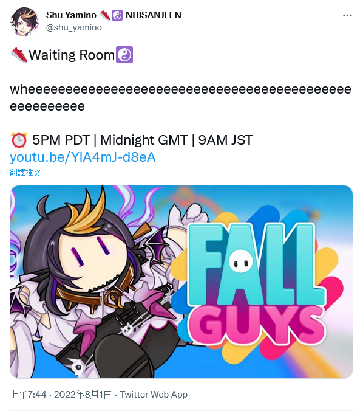Click the sneaker emoji in the display name

click(x=105, y=15)
